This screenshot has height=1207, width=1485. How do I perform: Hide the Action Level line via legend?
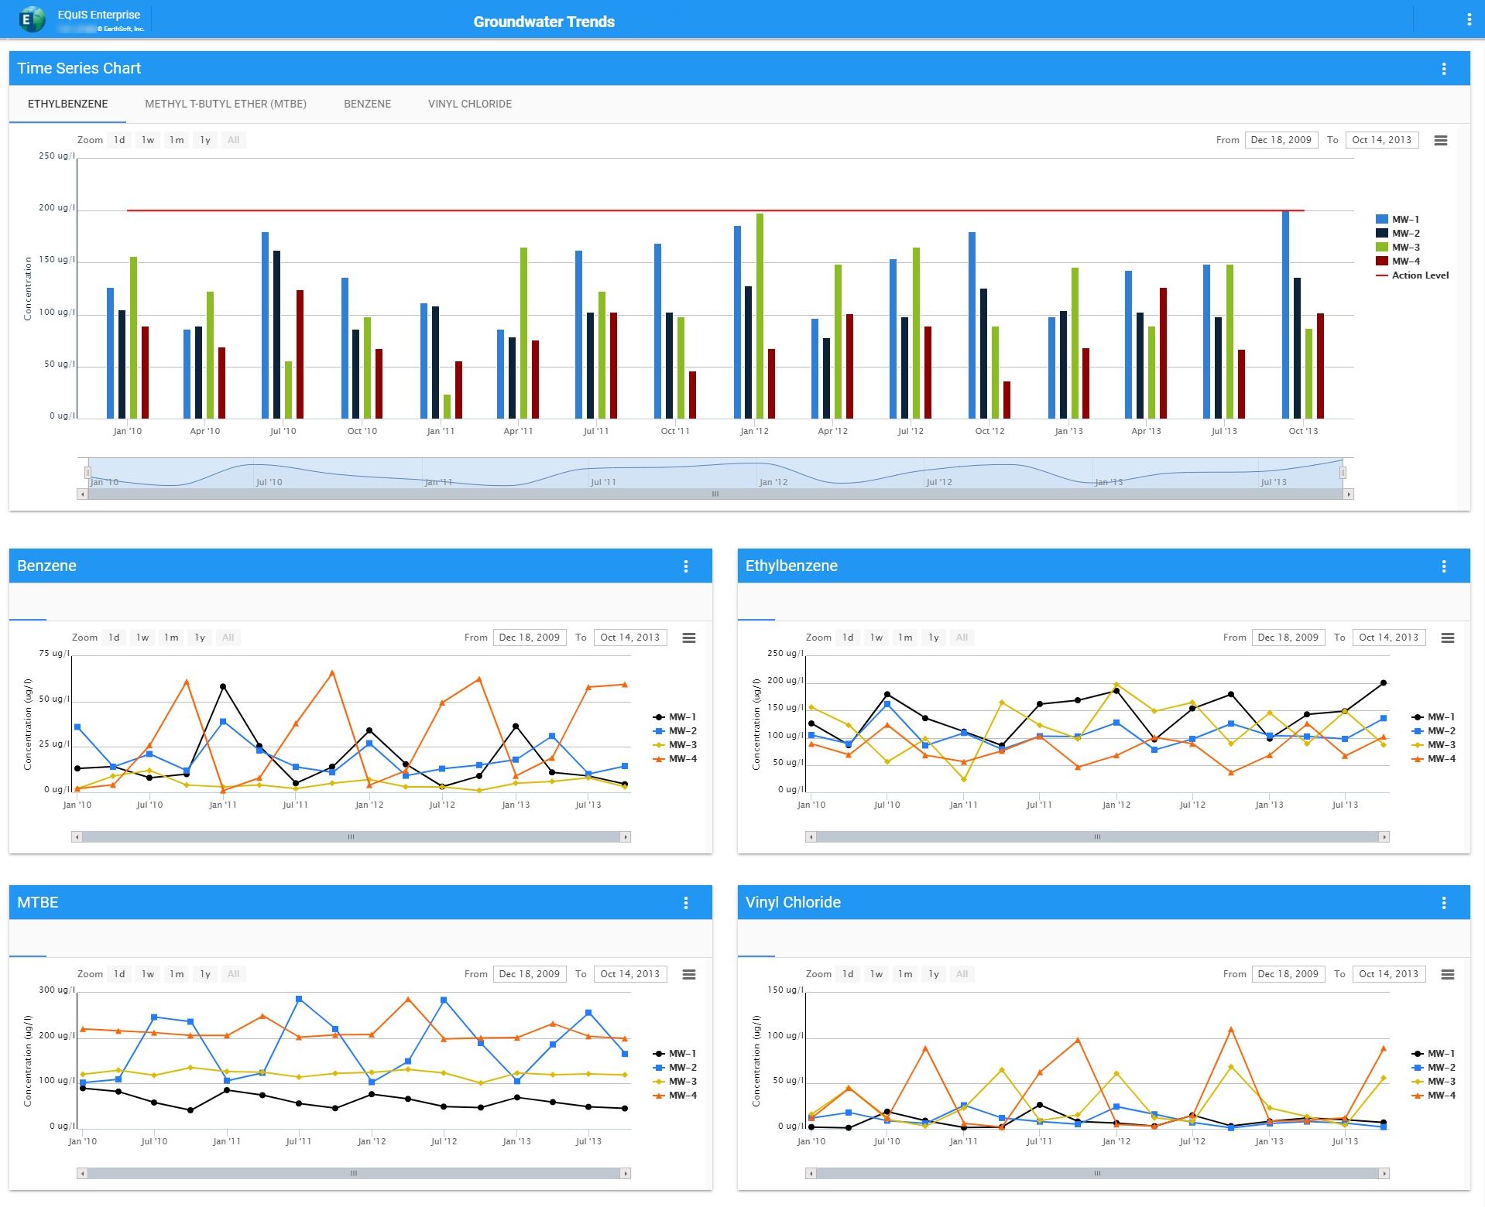[1418, 275]
